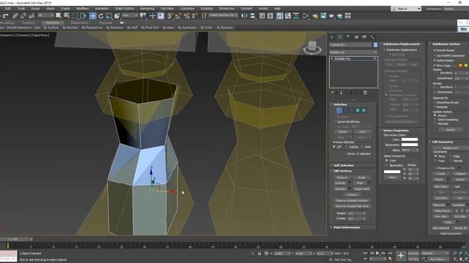Enable Subdivision Displacement checkbox
This screenshot has height=263, width=469.
point(385,50)
